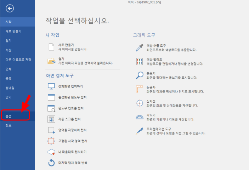Choose 다른 이름으로 저장 menu item
Screen dimensions: 249x170
coord(17,59)
